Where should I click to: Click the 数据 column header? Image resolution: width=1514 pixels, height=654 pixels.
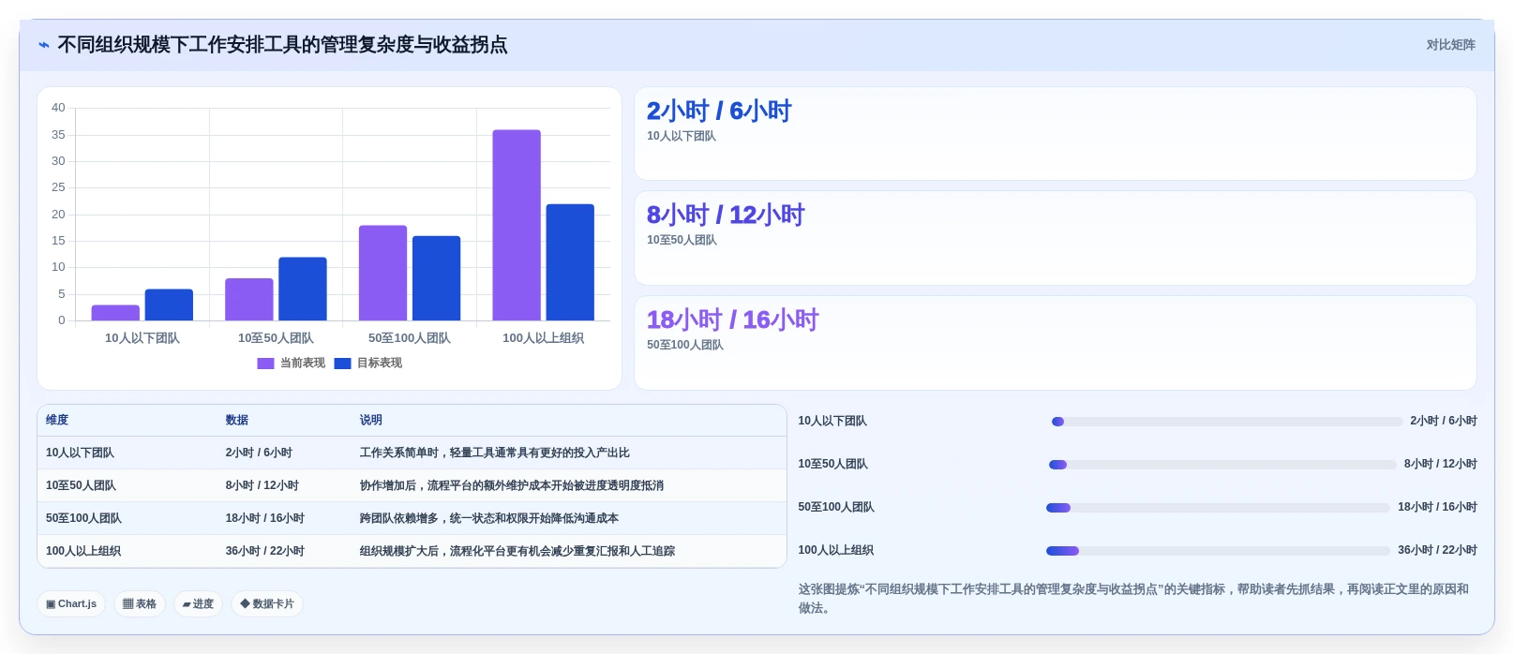(237, 421)
